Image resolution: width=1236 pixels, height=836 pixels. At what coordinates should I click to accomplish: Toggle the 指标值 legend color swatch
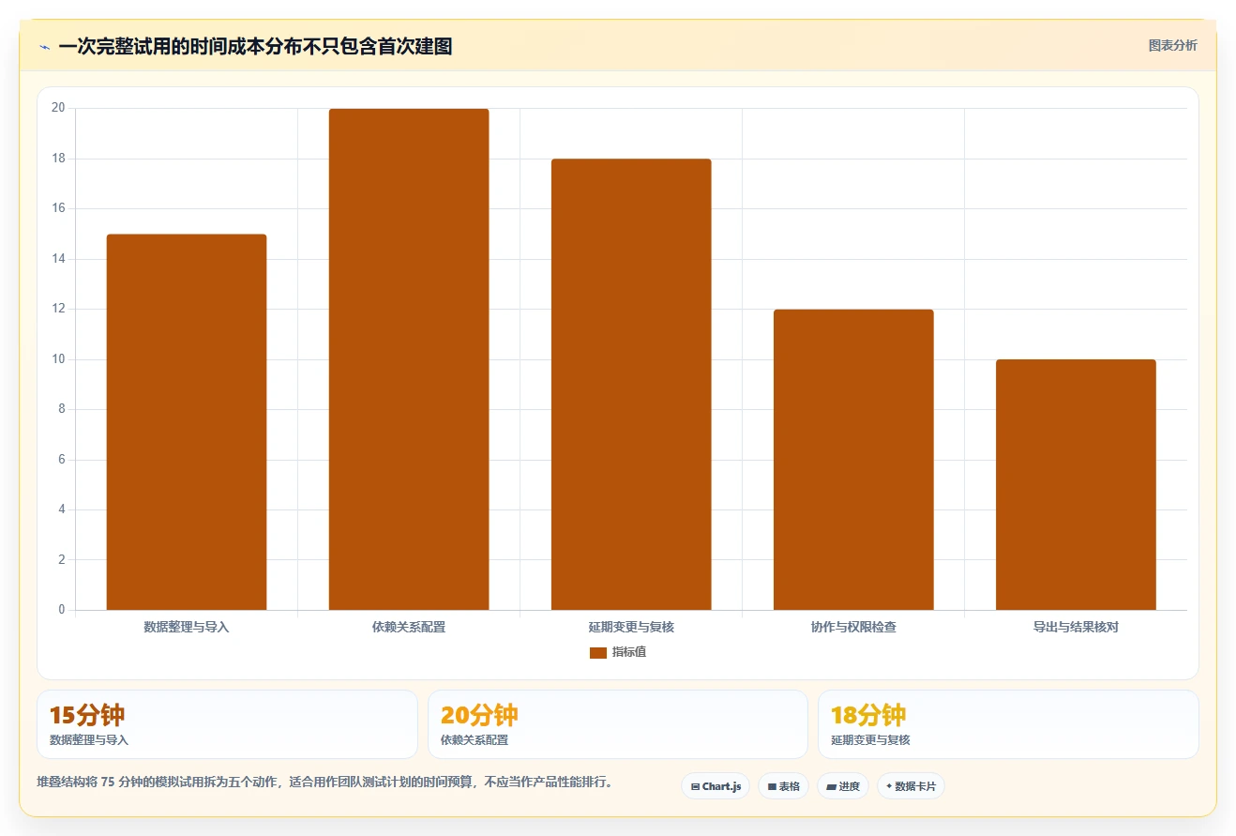pos(598,652)
